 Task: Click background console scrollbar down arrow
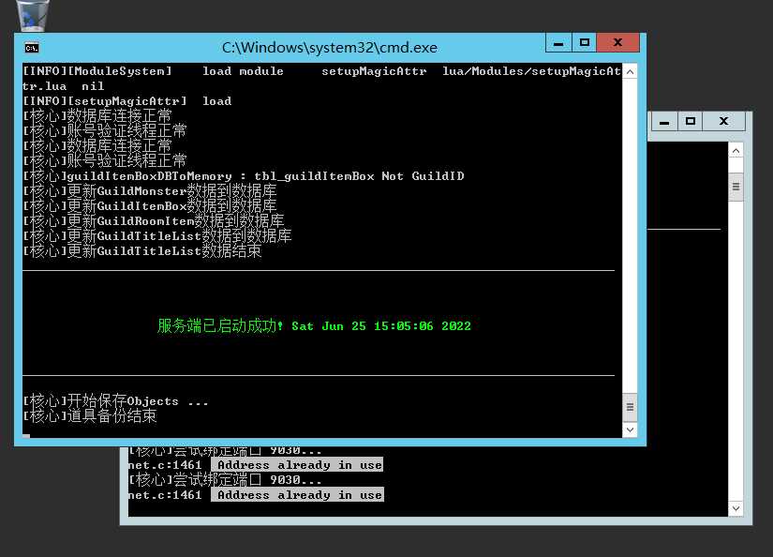pos(736,508)
